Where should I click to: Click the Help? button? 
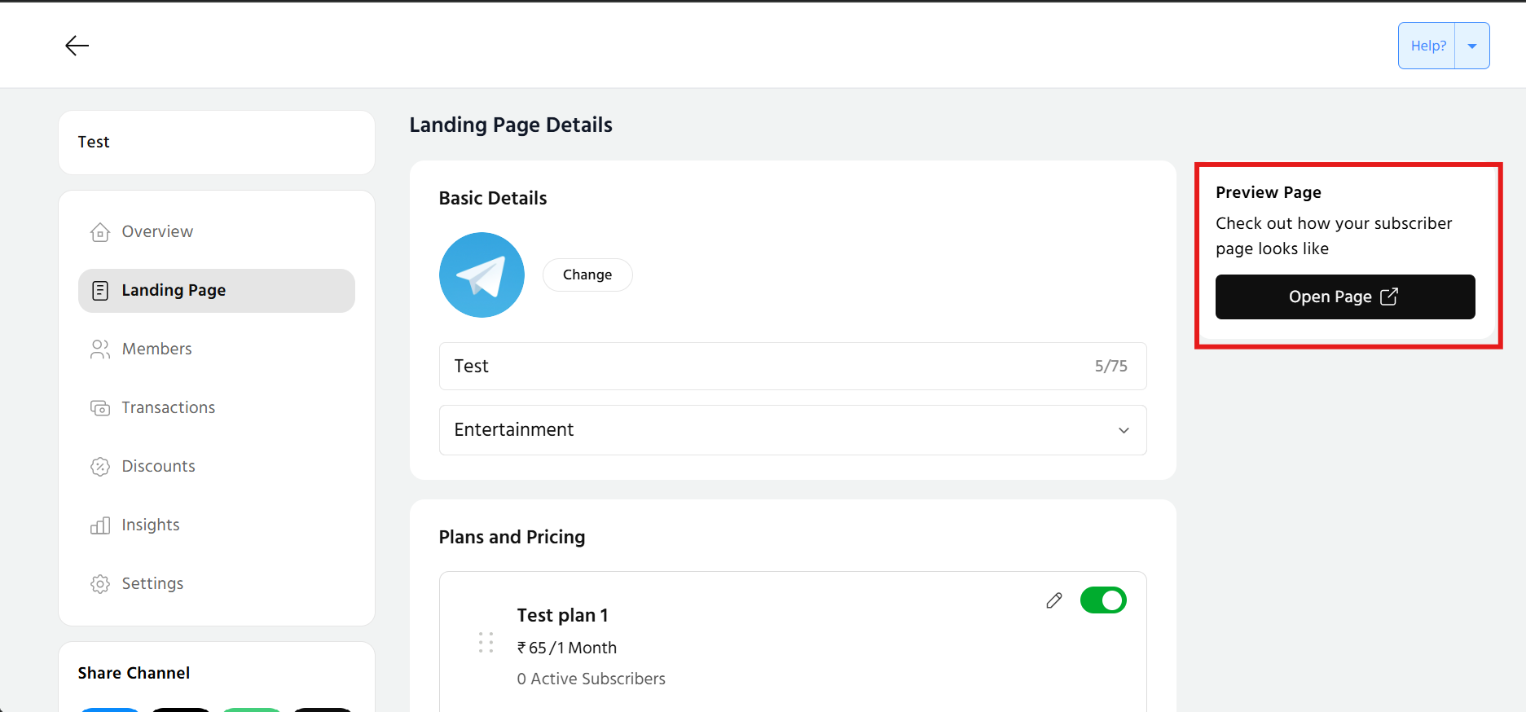1427,46
